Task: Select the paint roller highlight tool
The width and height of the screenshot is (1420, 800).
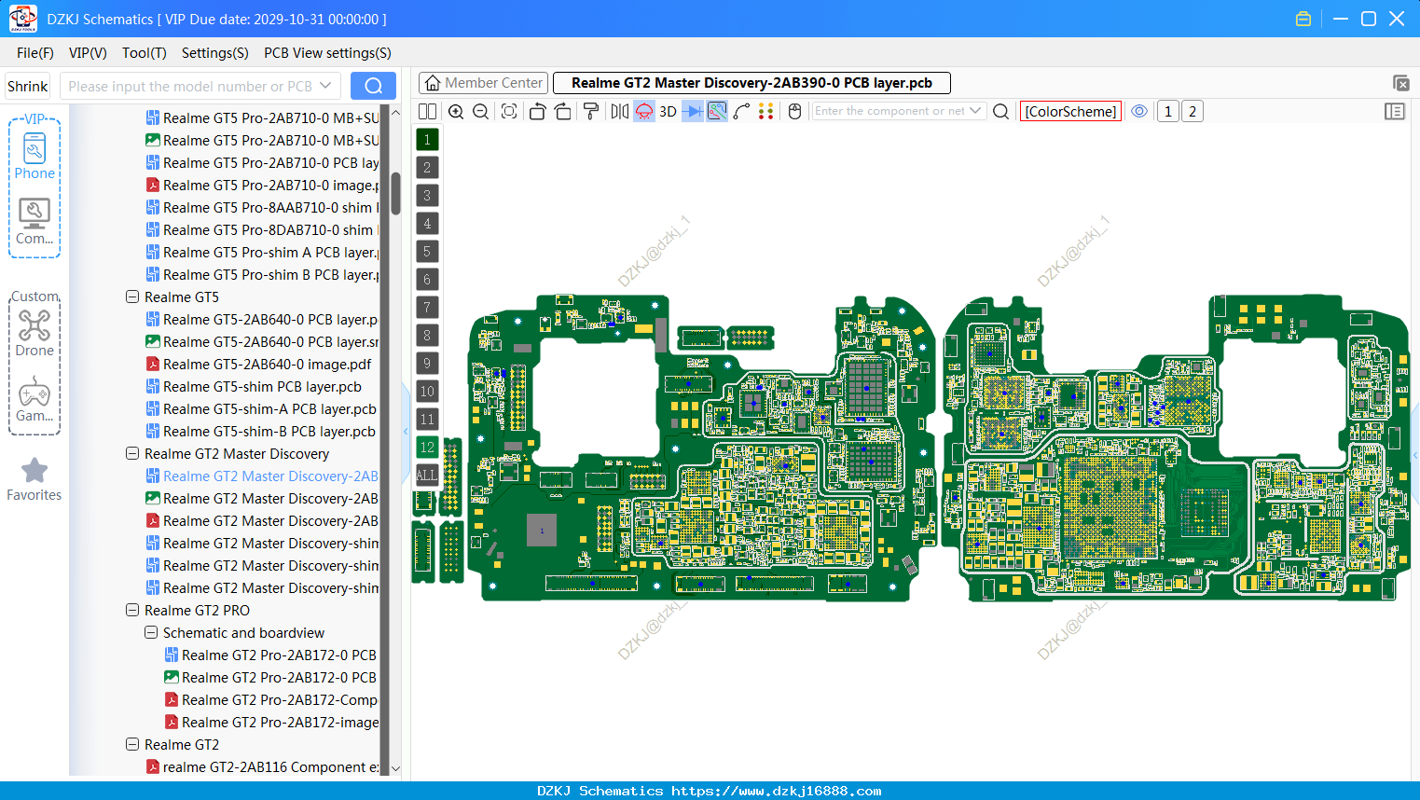Action: click(x=591, y=111)
